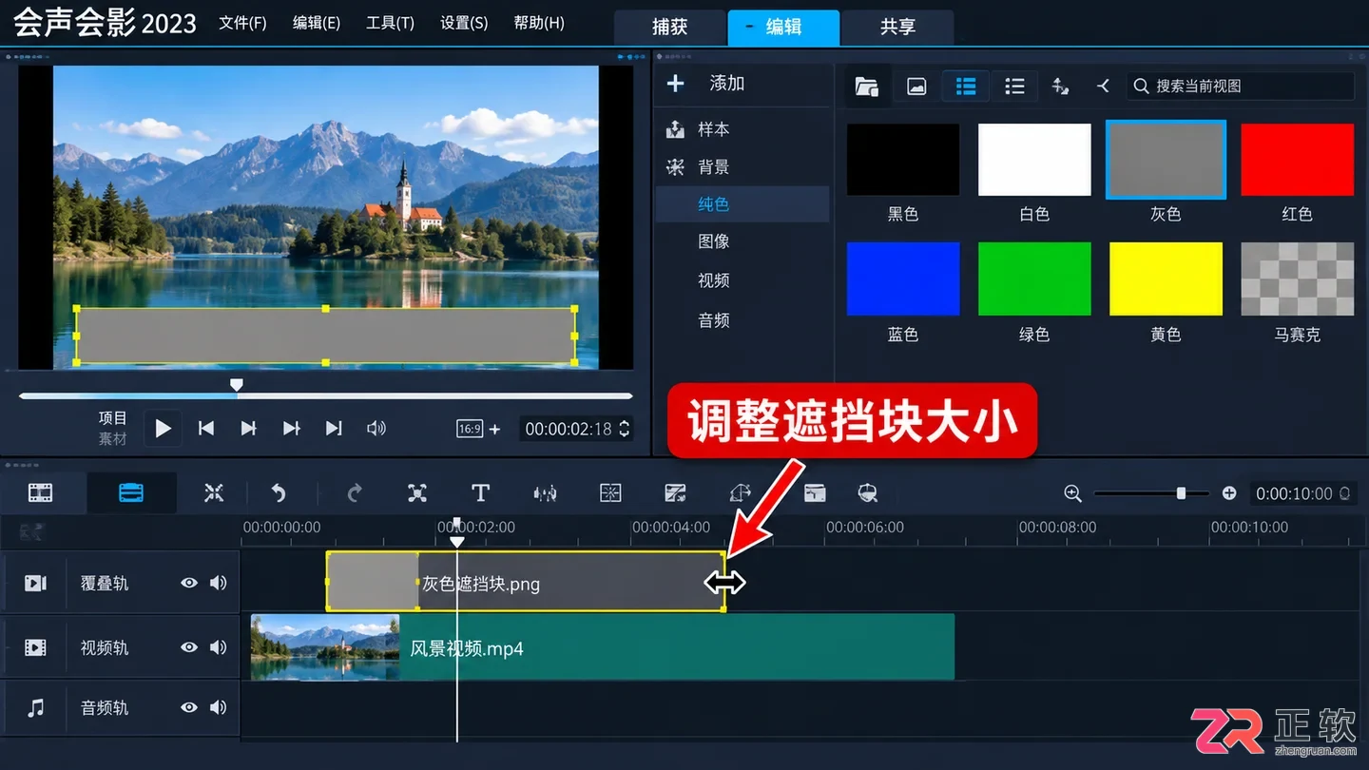
Task: Click the preview volume speaker icon
Action: click(376, 429)
